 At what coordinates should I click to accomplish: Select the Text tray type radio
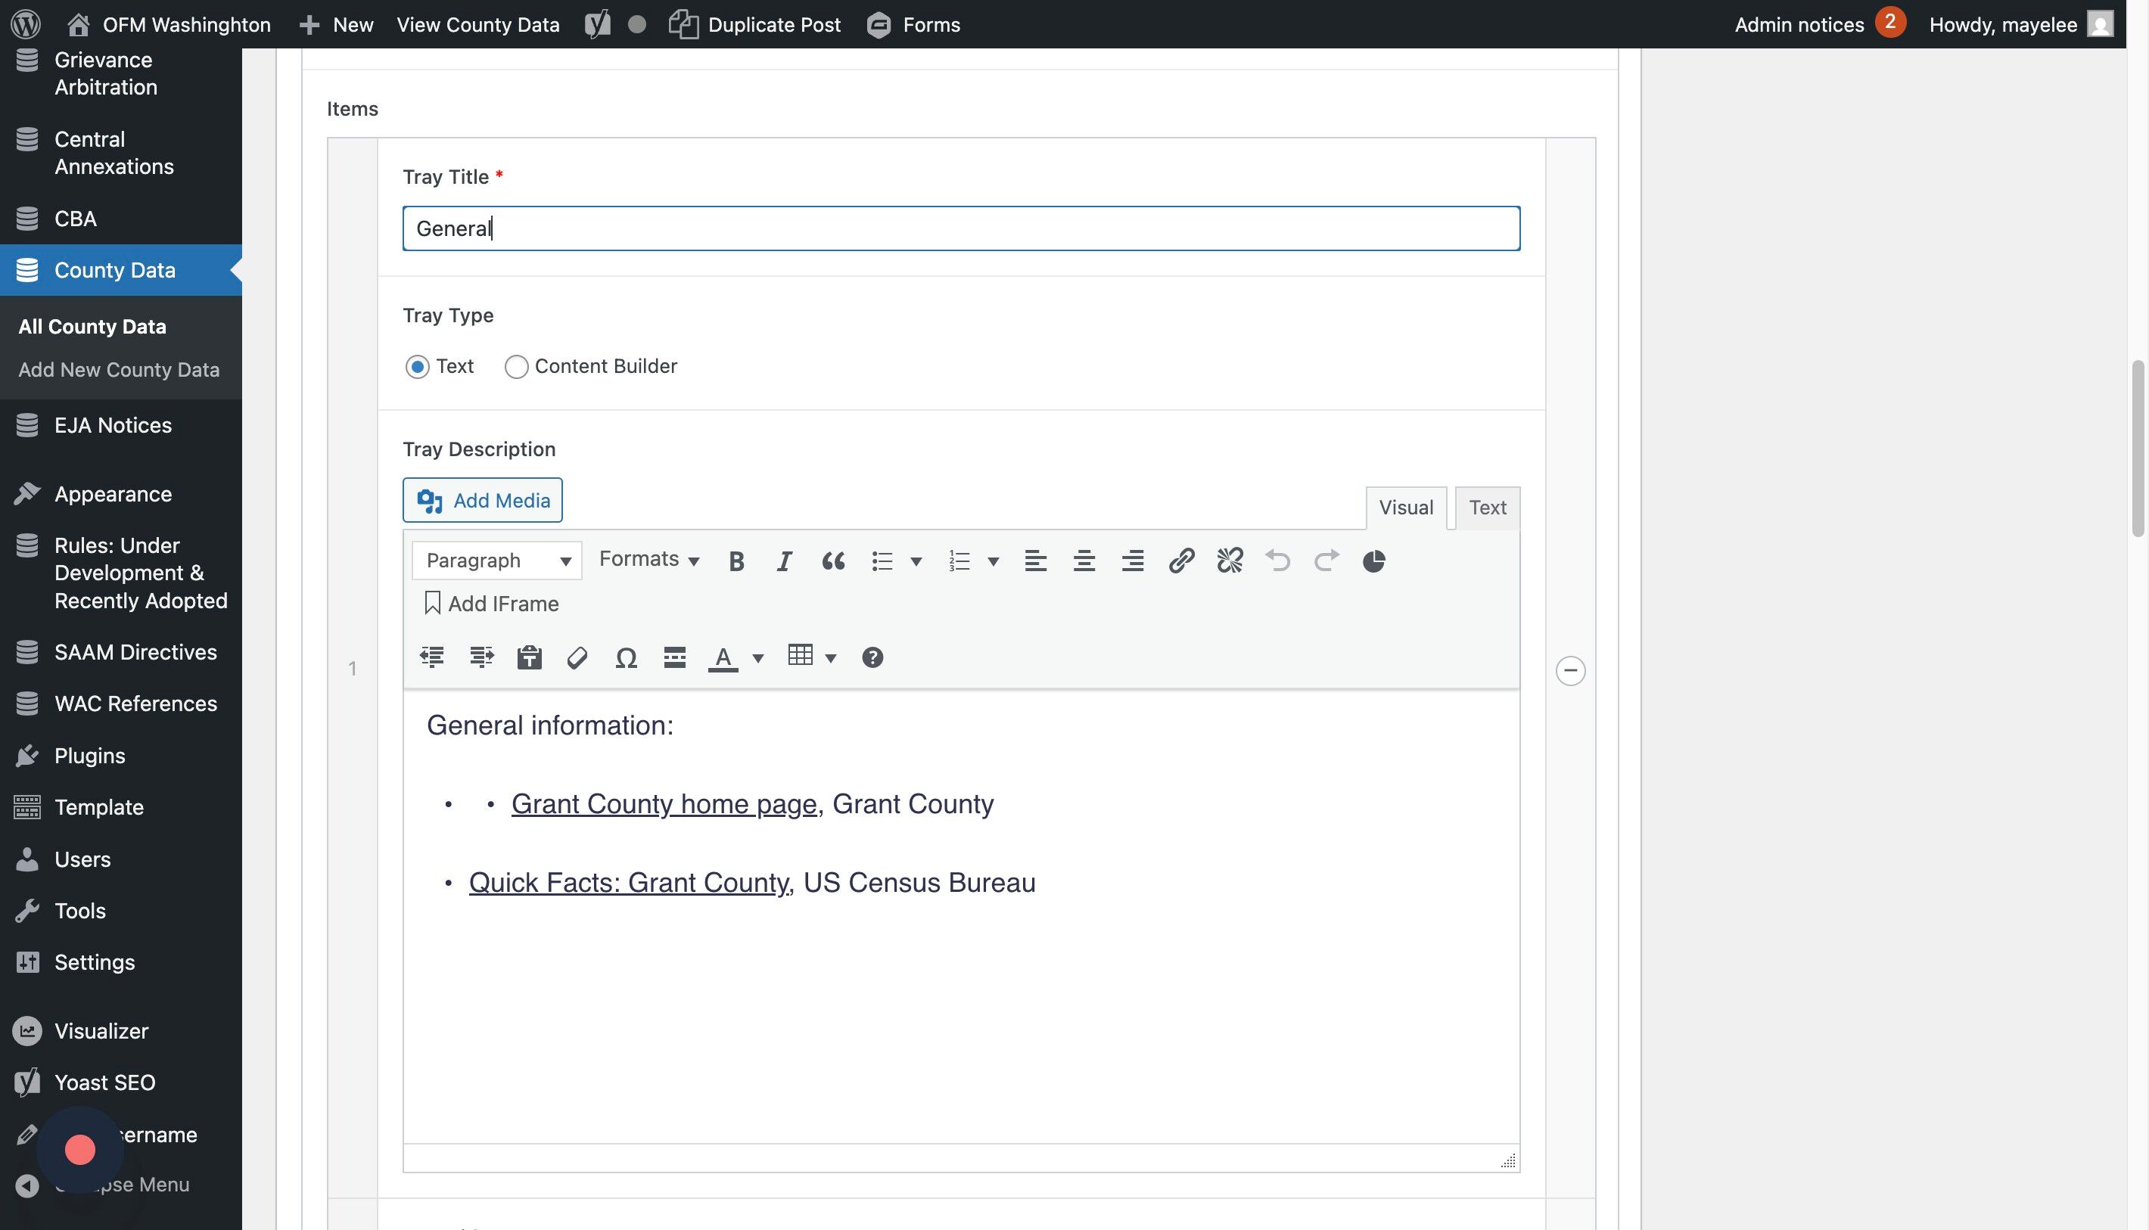tap(418, 367)
